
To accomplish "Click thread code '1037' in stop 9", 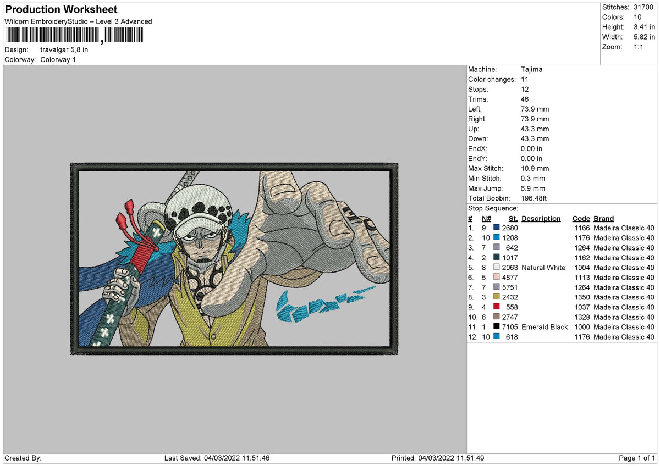I will [x=581, y=307].
